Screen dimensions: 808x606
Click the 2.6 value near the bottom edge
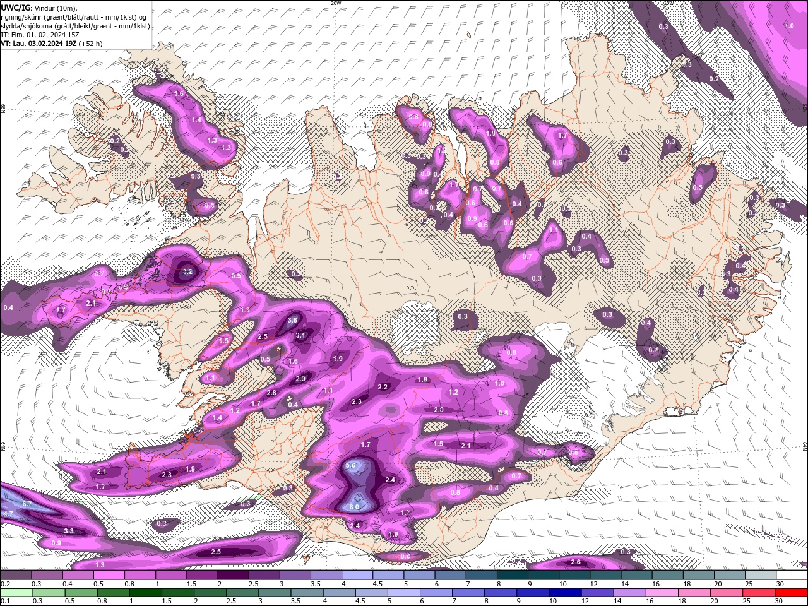coord(576,562)
